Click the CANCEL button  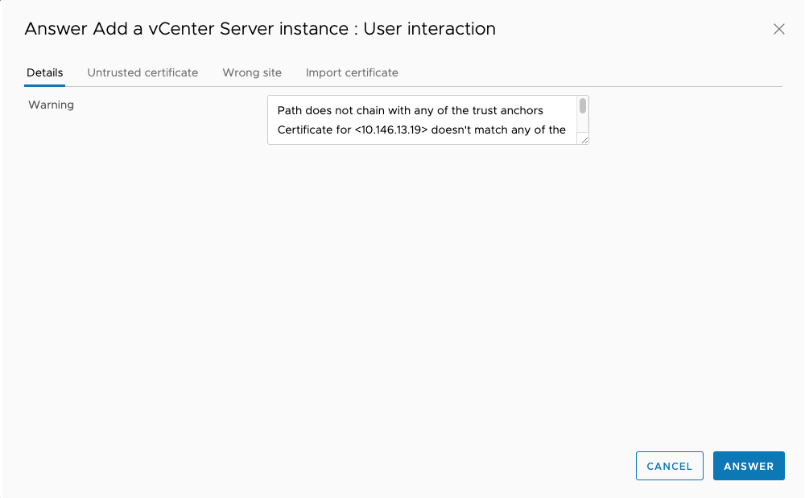[670, 466]
